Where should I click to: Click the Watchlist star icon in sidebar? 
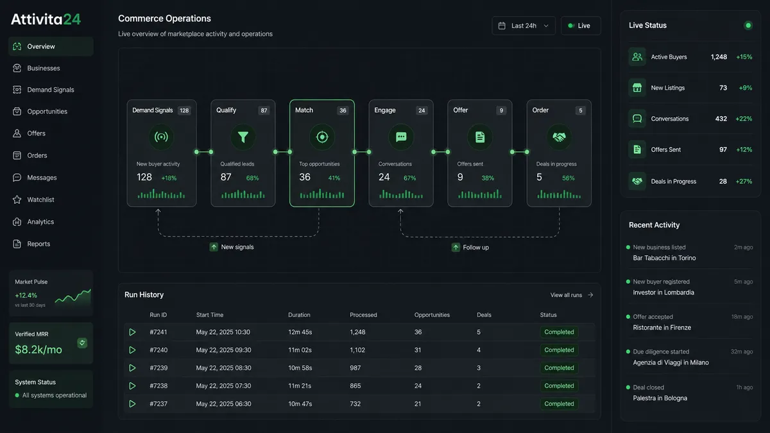coord(17,200)
